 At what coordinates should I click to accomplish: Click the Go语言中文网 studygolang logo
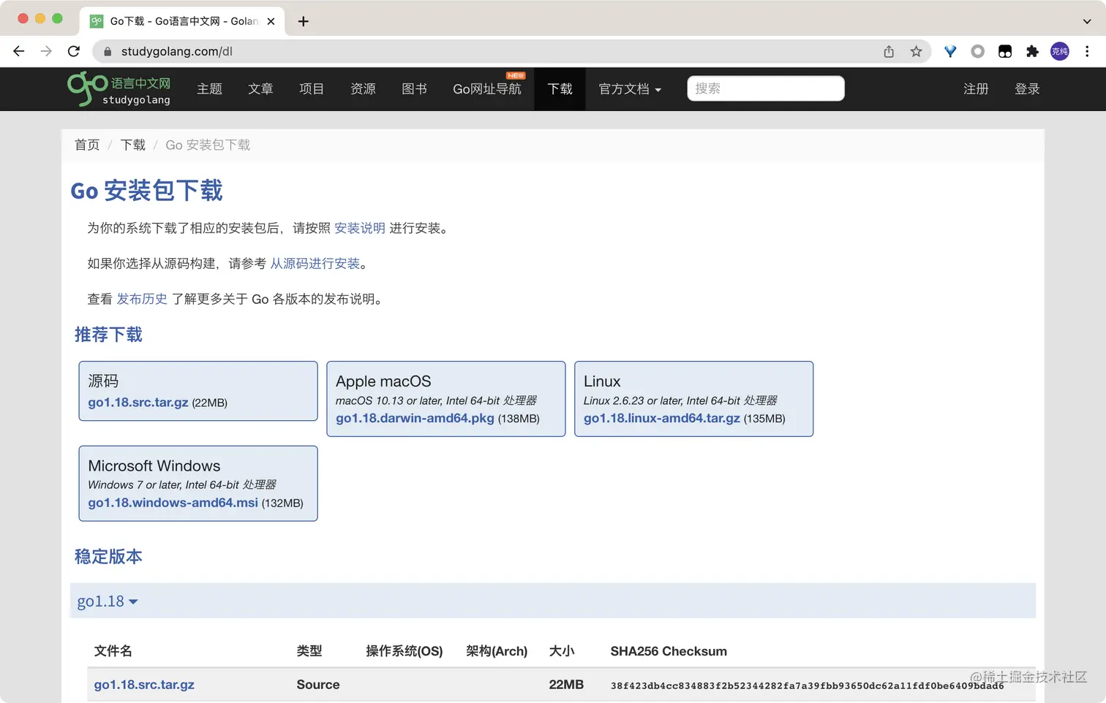pyautogui.click(x=119, y=89)
